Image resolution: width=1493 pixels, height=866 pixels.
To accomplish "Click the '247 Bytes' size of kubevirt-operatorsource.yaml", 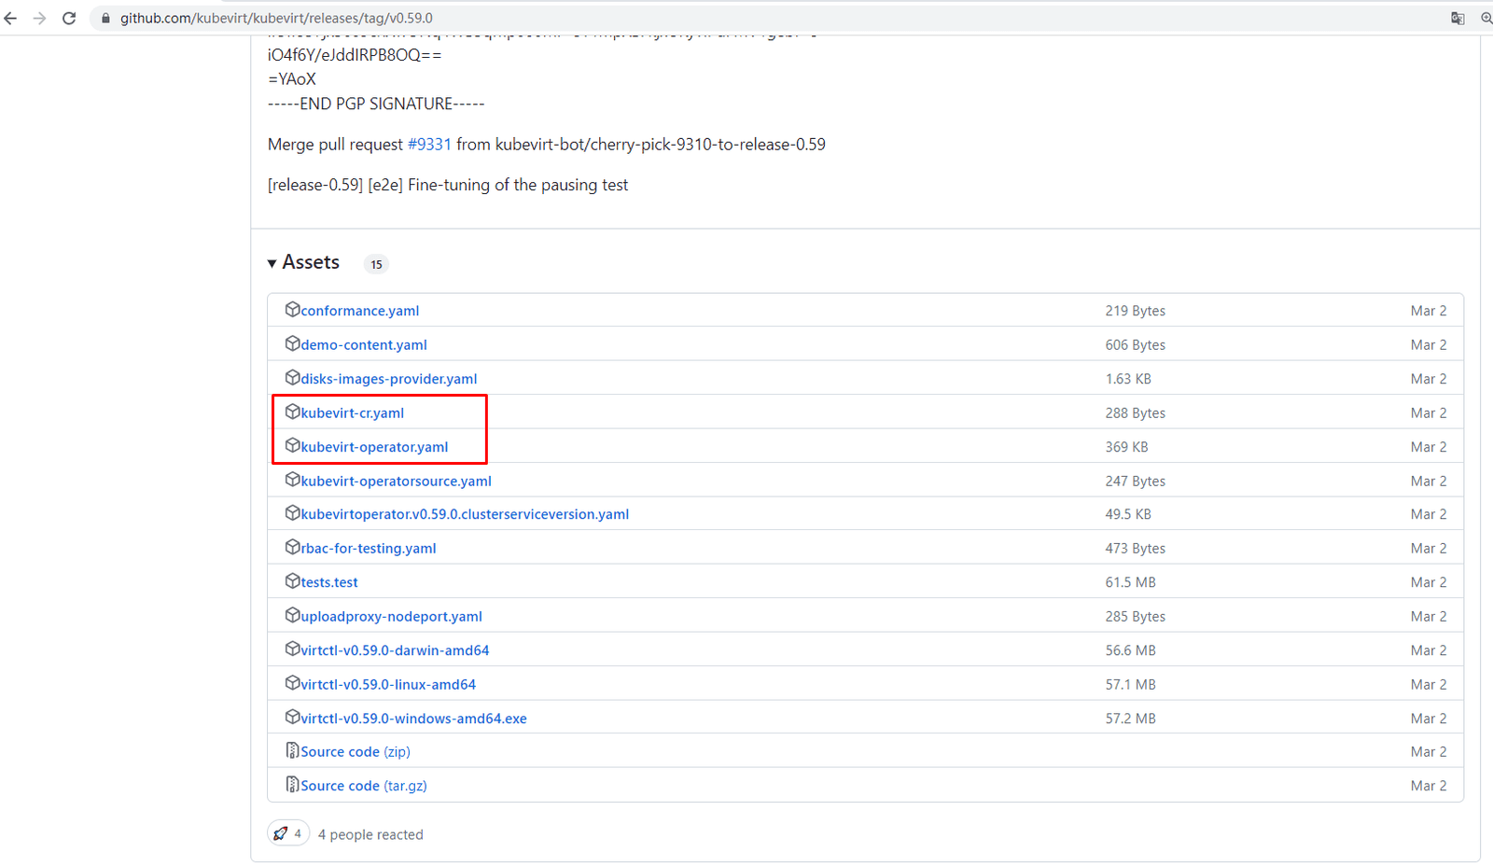I will point(1136,481).
